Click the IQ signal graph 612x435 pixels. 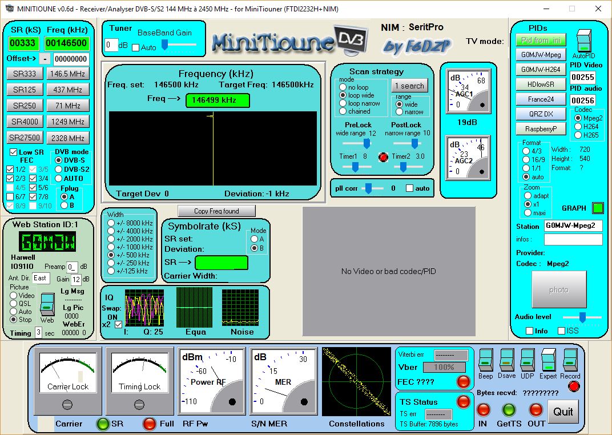click(x=144, y=308)
